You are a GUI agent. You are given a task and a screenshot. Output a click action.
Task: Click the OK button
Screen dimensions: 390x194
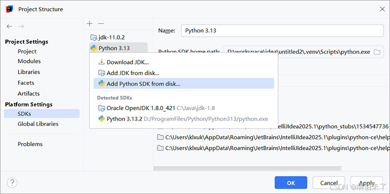pyautogui.click(x=291, y=183)
